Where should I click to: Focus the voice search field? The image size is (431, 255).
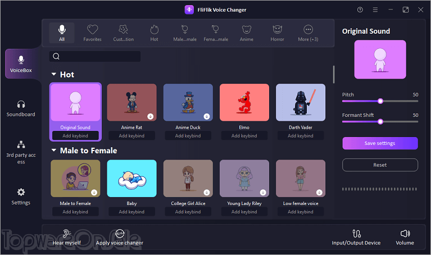pyautogui.click(x=95, y=56)
